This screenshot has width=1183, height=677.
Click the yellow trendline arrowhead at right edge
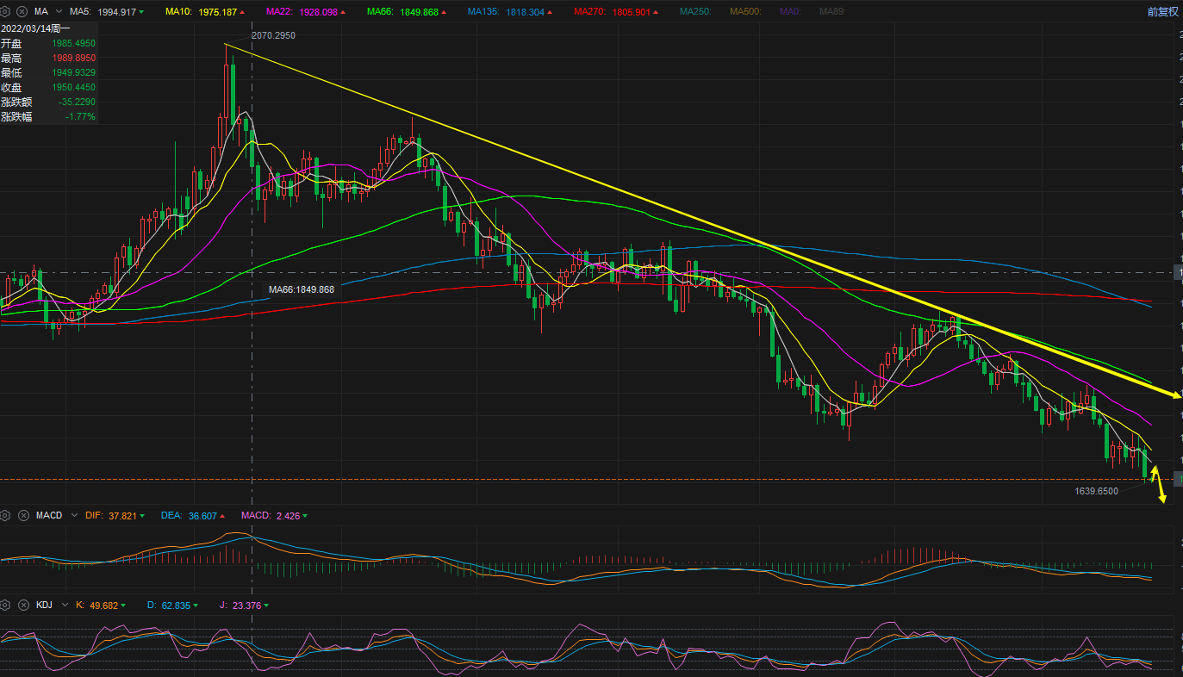[1174, 394]
